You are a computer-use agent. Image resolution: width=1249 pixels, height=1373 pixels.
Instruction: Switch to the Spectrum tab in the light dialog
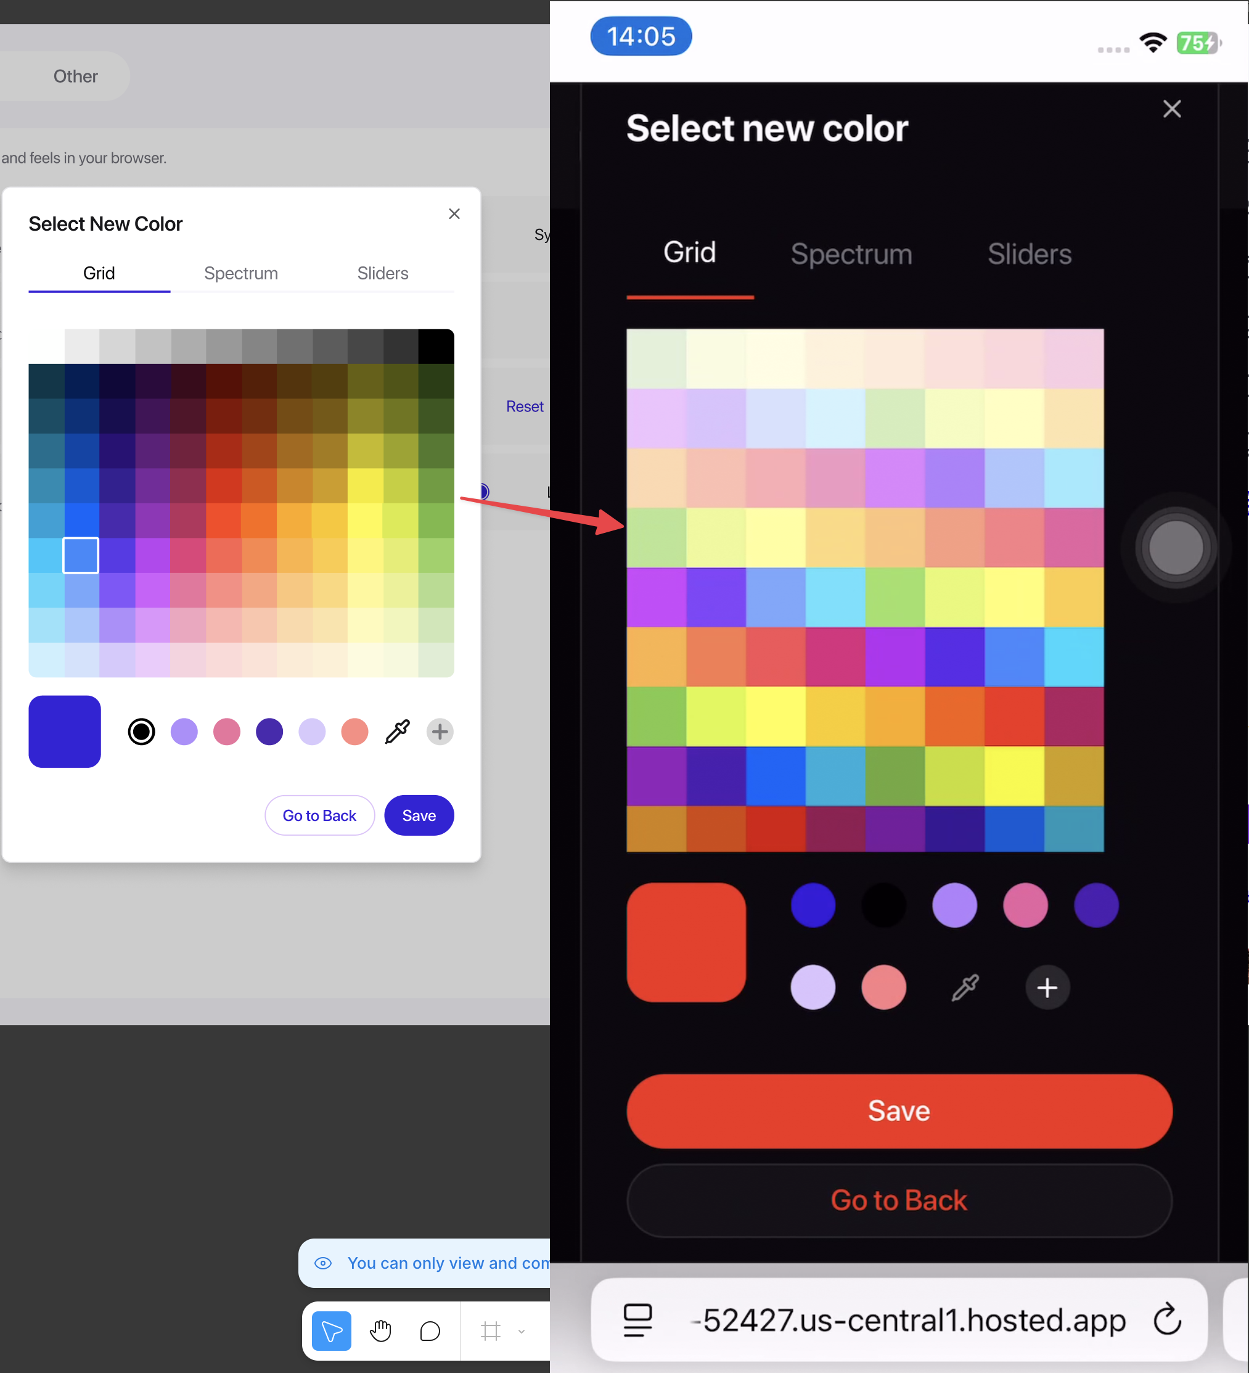coord(241,273)
